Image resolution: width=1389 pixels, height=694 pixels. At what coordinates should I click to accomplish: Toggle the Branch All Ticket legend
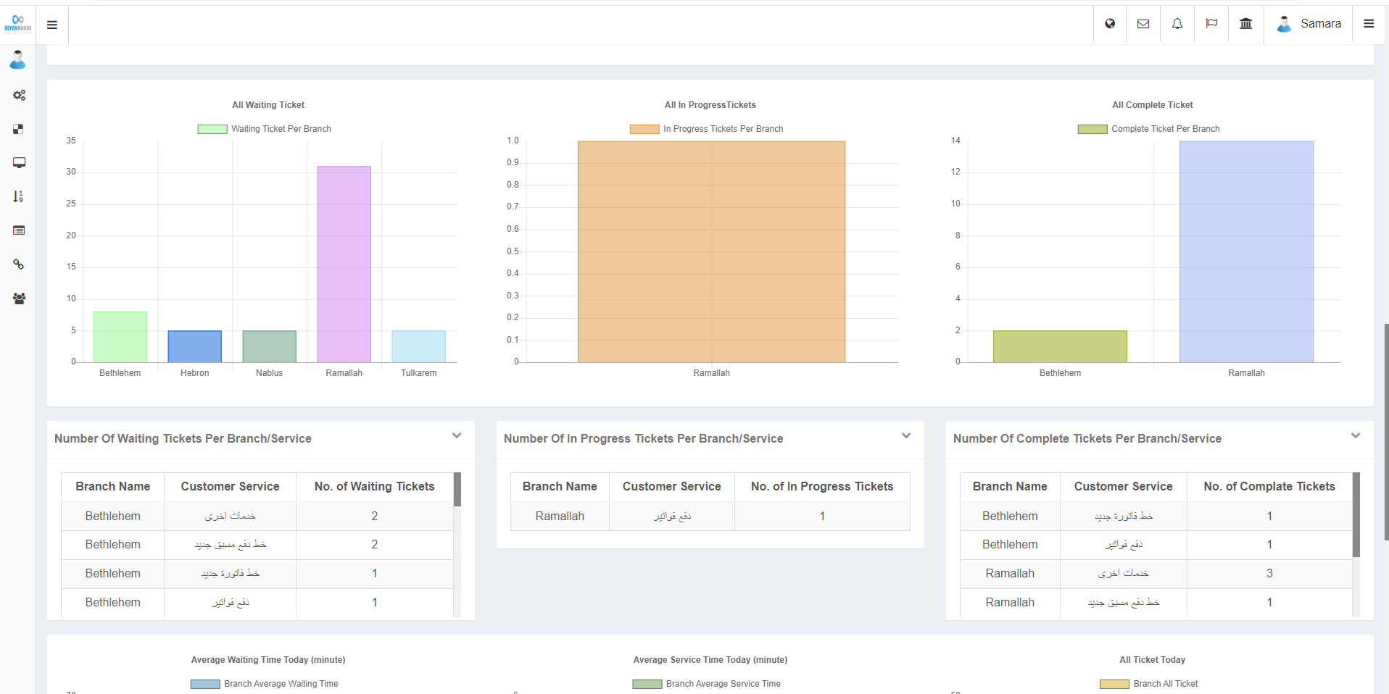(1149, 684)
